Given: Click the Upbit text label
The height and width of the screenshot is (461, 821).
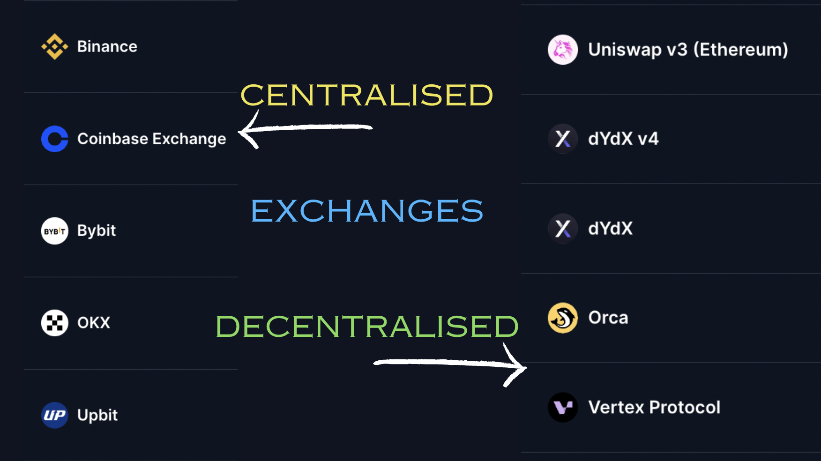Looking at the screenshot, I should click(98, 415).
